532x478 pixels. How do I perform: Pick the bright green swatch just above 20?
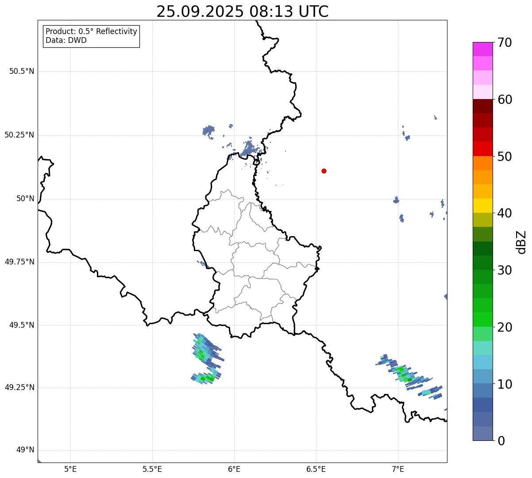[482, 319]
